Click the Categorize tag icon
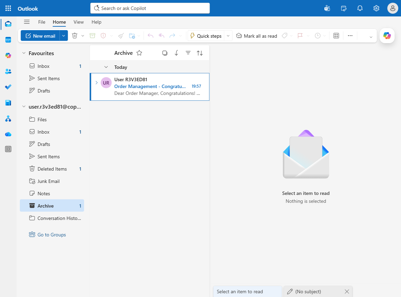The width and height of the screenshot is (401, 297). tap(285, 36)
